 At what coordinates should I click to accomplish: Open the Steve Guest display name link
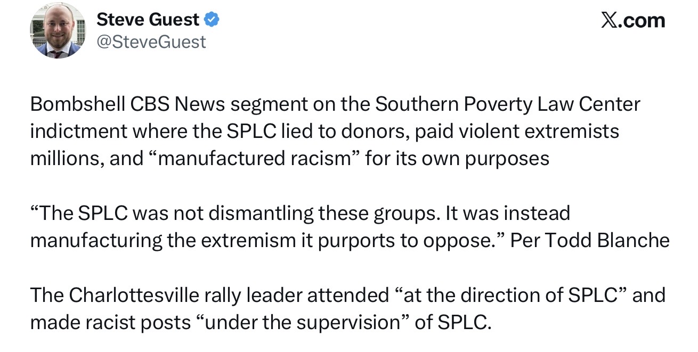pyautogui.click(x=148, y=20)
